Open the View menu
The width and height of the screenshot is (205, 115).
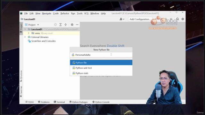pyautogui.click(x=38, y=13)
